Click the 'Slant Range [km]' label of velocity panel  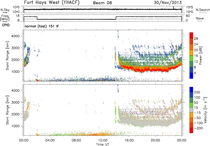pyautogui.click(x=7, y=110)
